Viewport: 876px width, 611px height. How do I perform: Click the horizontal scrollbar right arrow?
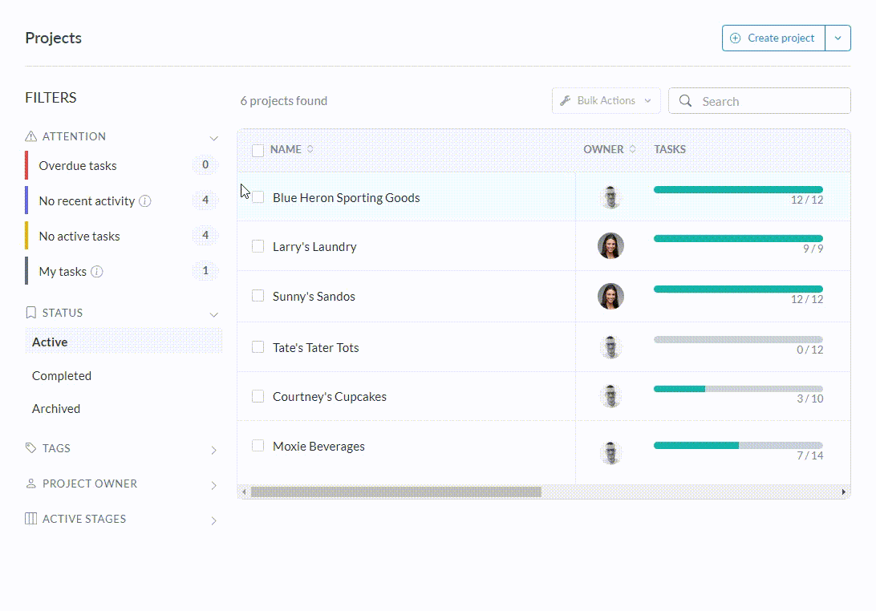coord(843,492)
